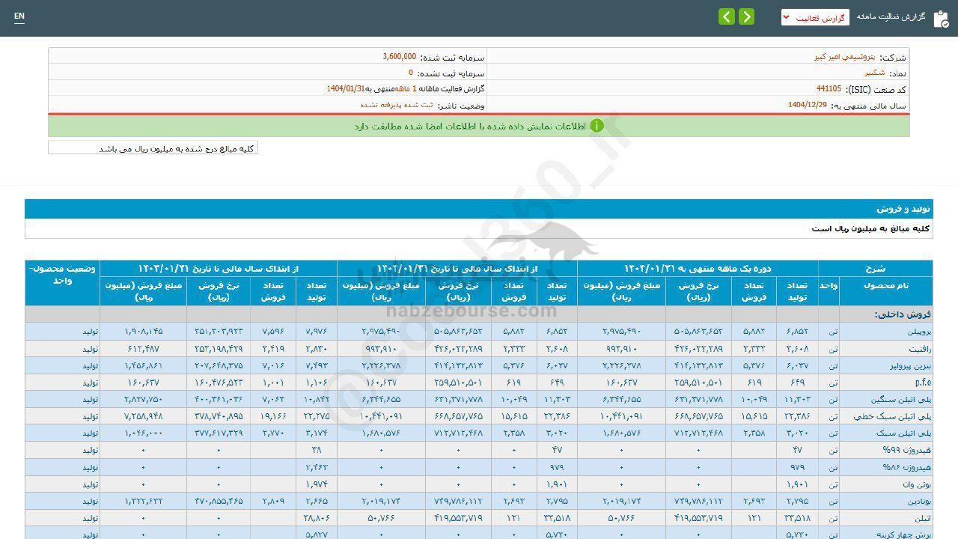958x539 pixels.
Task: Click the green info icon in the banner
Action: (597, 126)
